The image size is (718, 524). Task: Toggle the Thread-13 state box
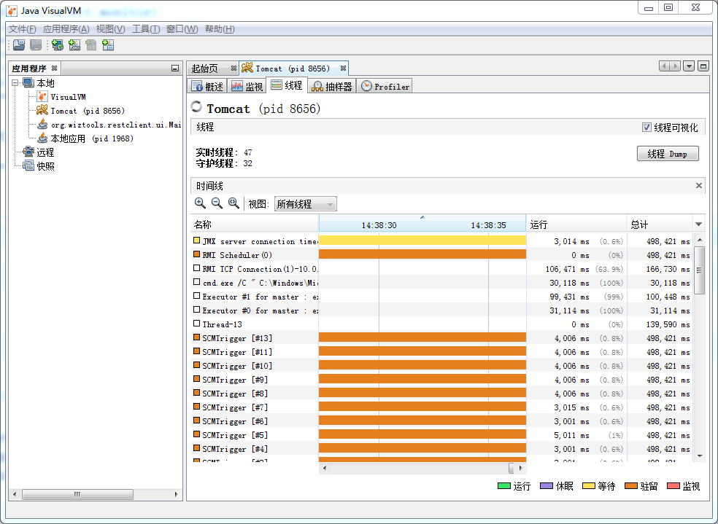tap(196, 324)
